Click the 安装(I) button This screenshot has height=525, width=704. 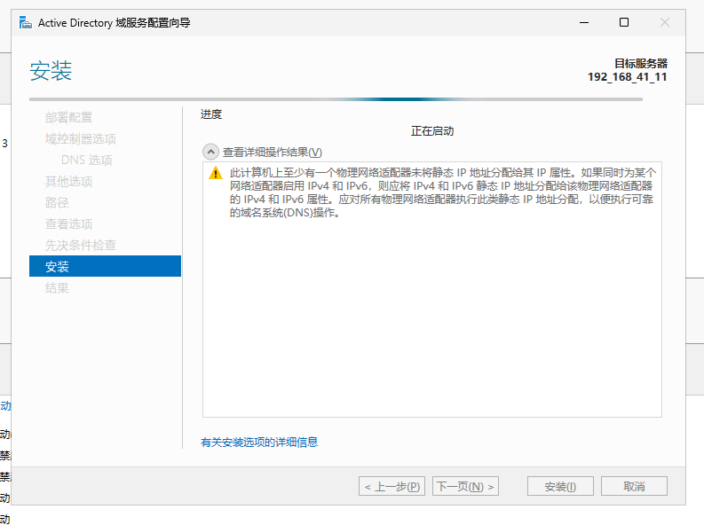560,487
